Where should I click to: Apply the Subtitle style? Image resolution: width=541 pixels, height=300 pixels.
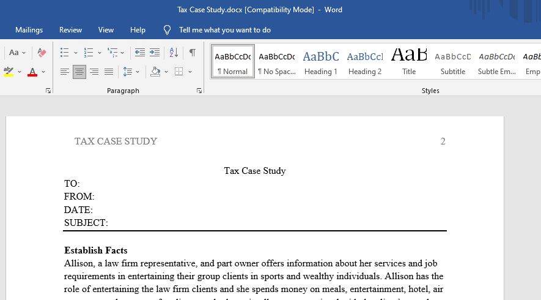[x=453, y=61]
